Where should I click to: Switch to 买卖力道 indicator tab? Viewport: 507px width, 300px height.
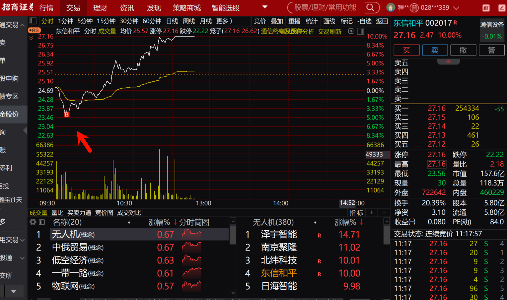(79, 213)
